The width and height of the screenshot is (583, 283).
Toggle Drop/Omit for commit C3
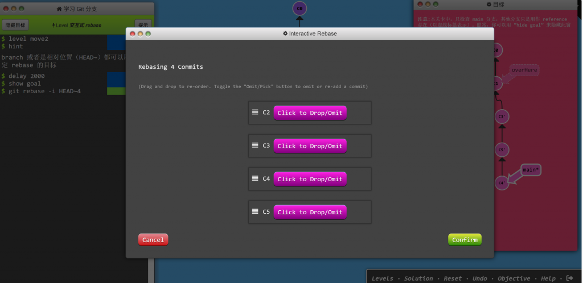coord(310,146)
